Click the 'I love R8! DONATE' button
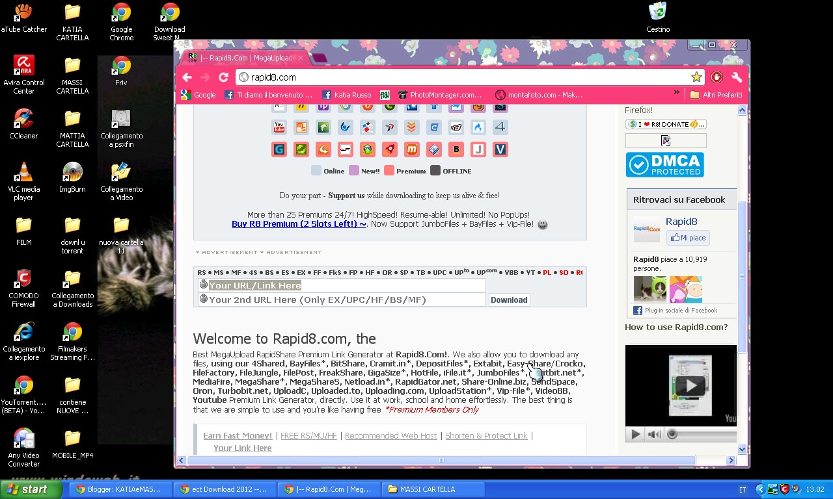Screen dimensions: 833x499 (x=666, y=124)
